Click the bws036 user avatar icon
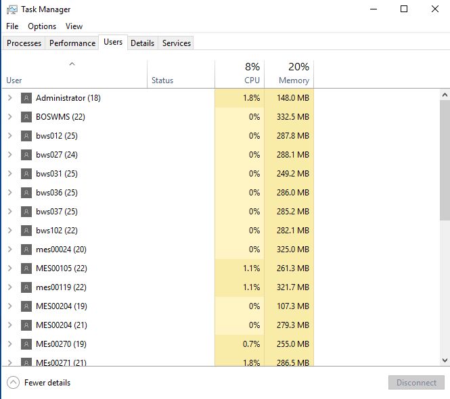The image size is (450, 399). [x=26, y=193]
